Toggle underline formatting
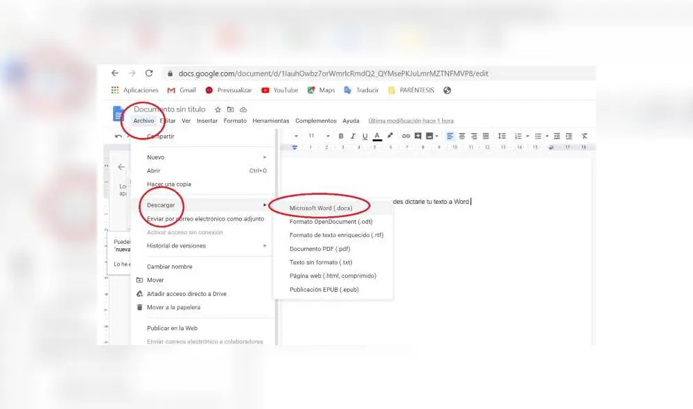The height and width of the screenshot is (409, 693). click(x=364, y=136)
